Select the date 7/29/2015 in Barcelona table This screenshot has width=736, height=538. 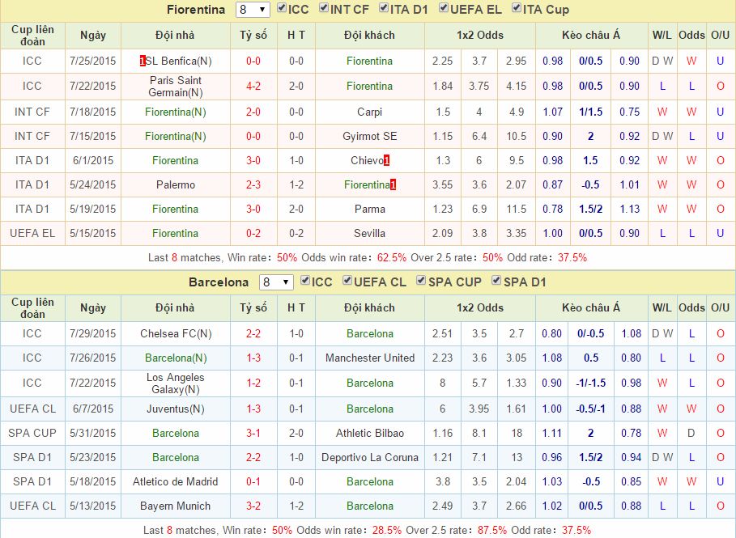point(93,333)
